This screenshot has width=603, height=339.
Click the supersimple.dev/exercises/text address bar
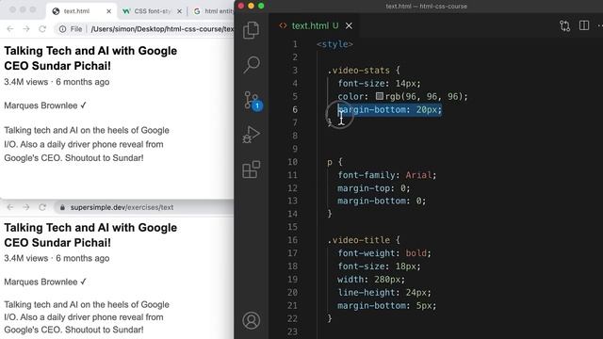coord(122,207)
